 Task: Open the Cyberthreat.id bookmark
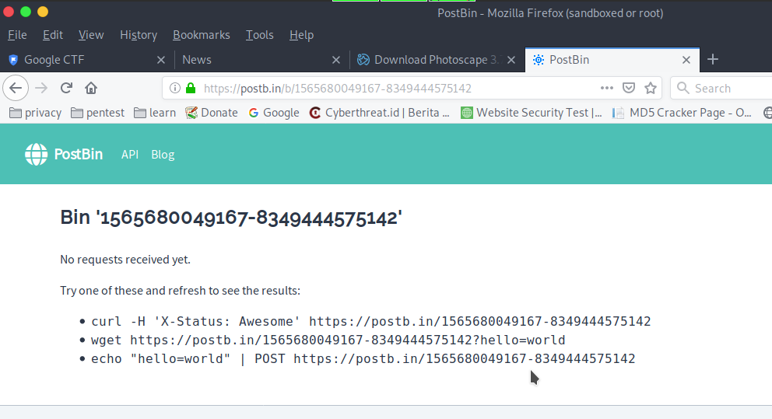tap(379, 113)
